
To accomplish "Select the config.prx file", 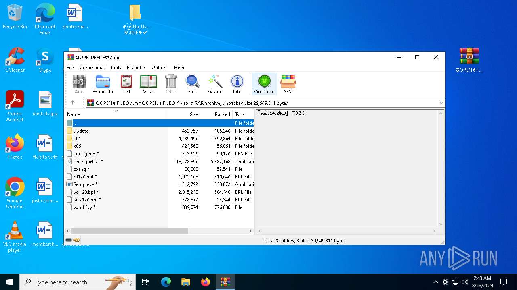I will point(159,154).
